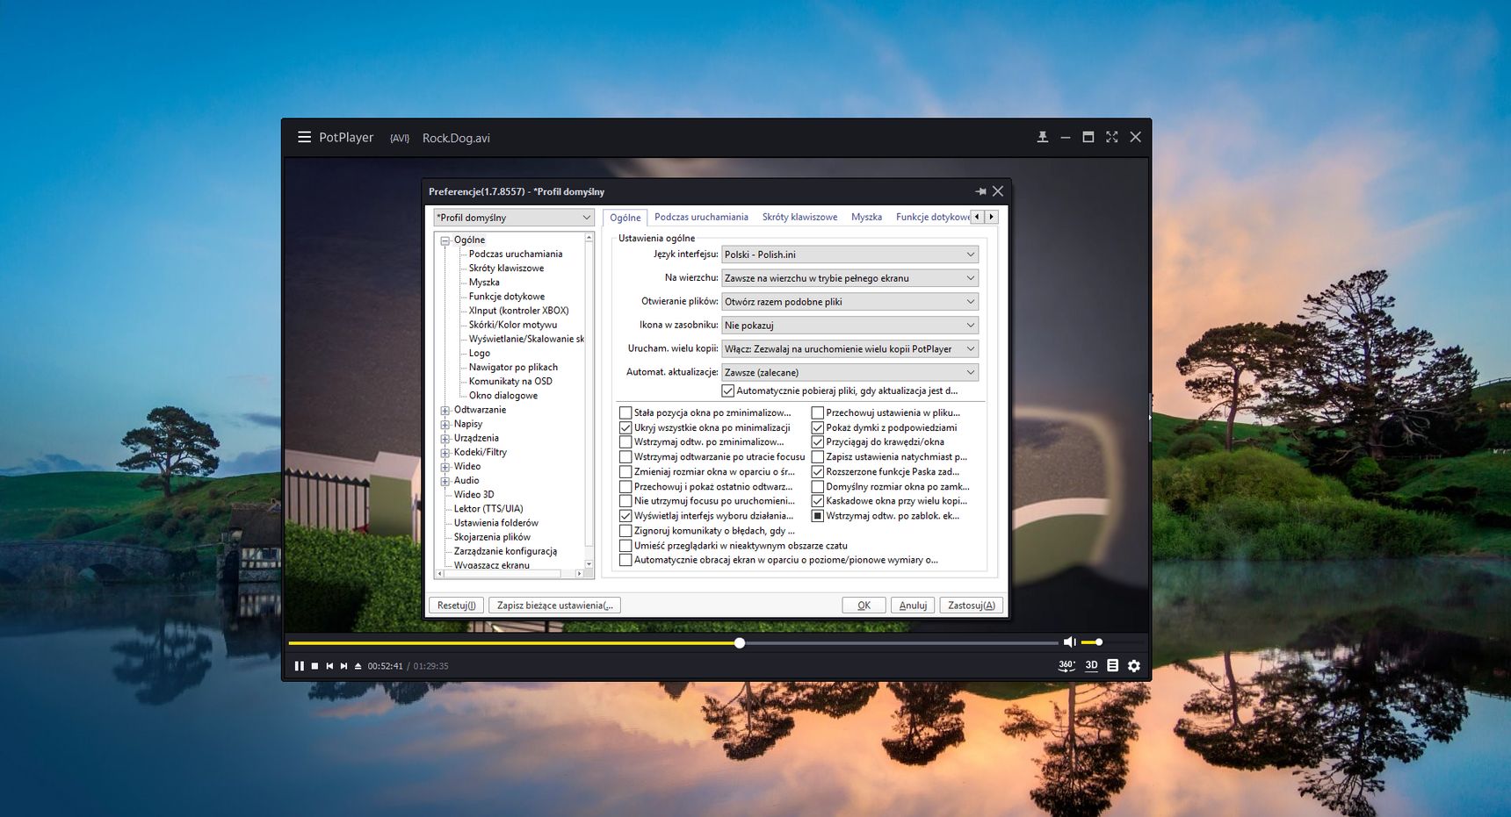Toggle Rozszerzone funkcje Paska zad
This screenshot has width=1511, height=817.
(x=817, y=472)
